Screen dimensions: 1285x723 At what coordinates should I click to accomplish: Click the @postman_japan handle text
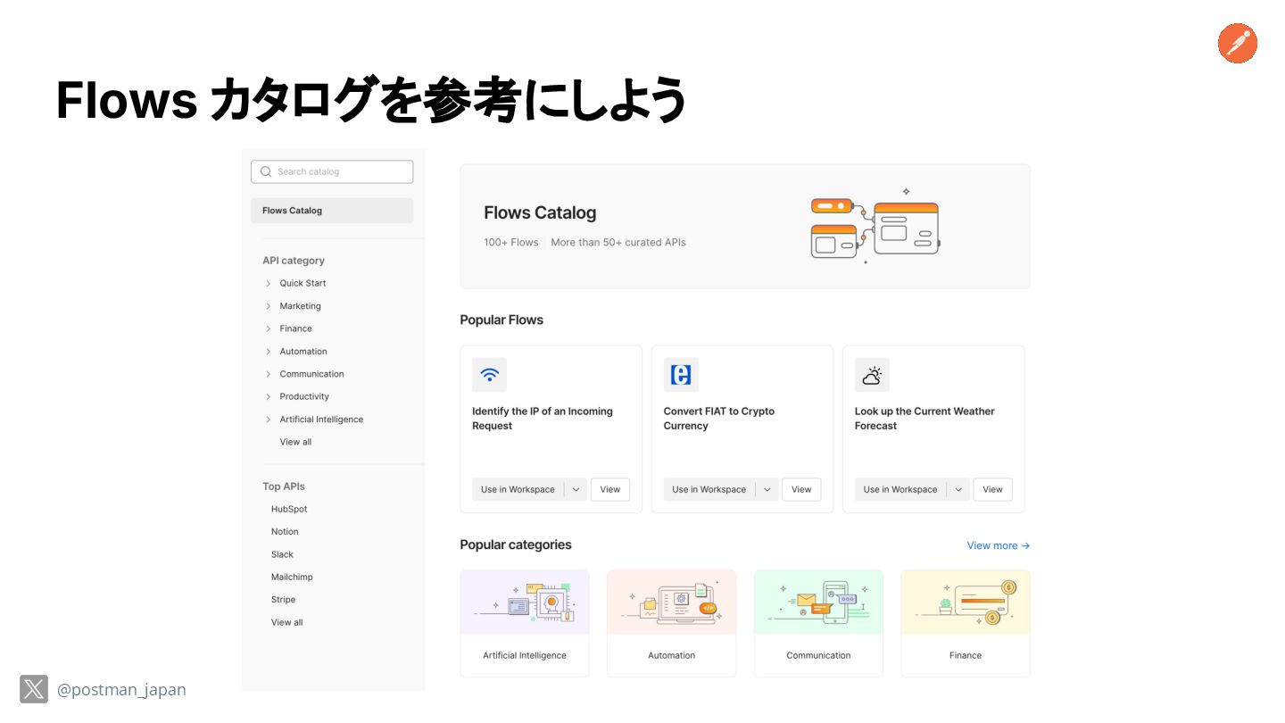point(121,690)
